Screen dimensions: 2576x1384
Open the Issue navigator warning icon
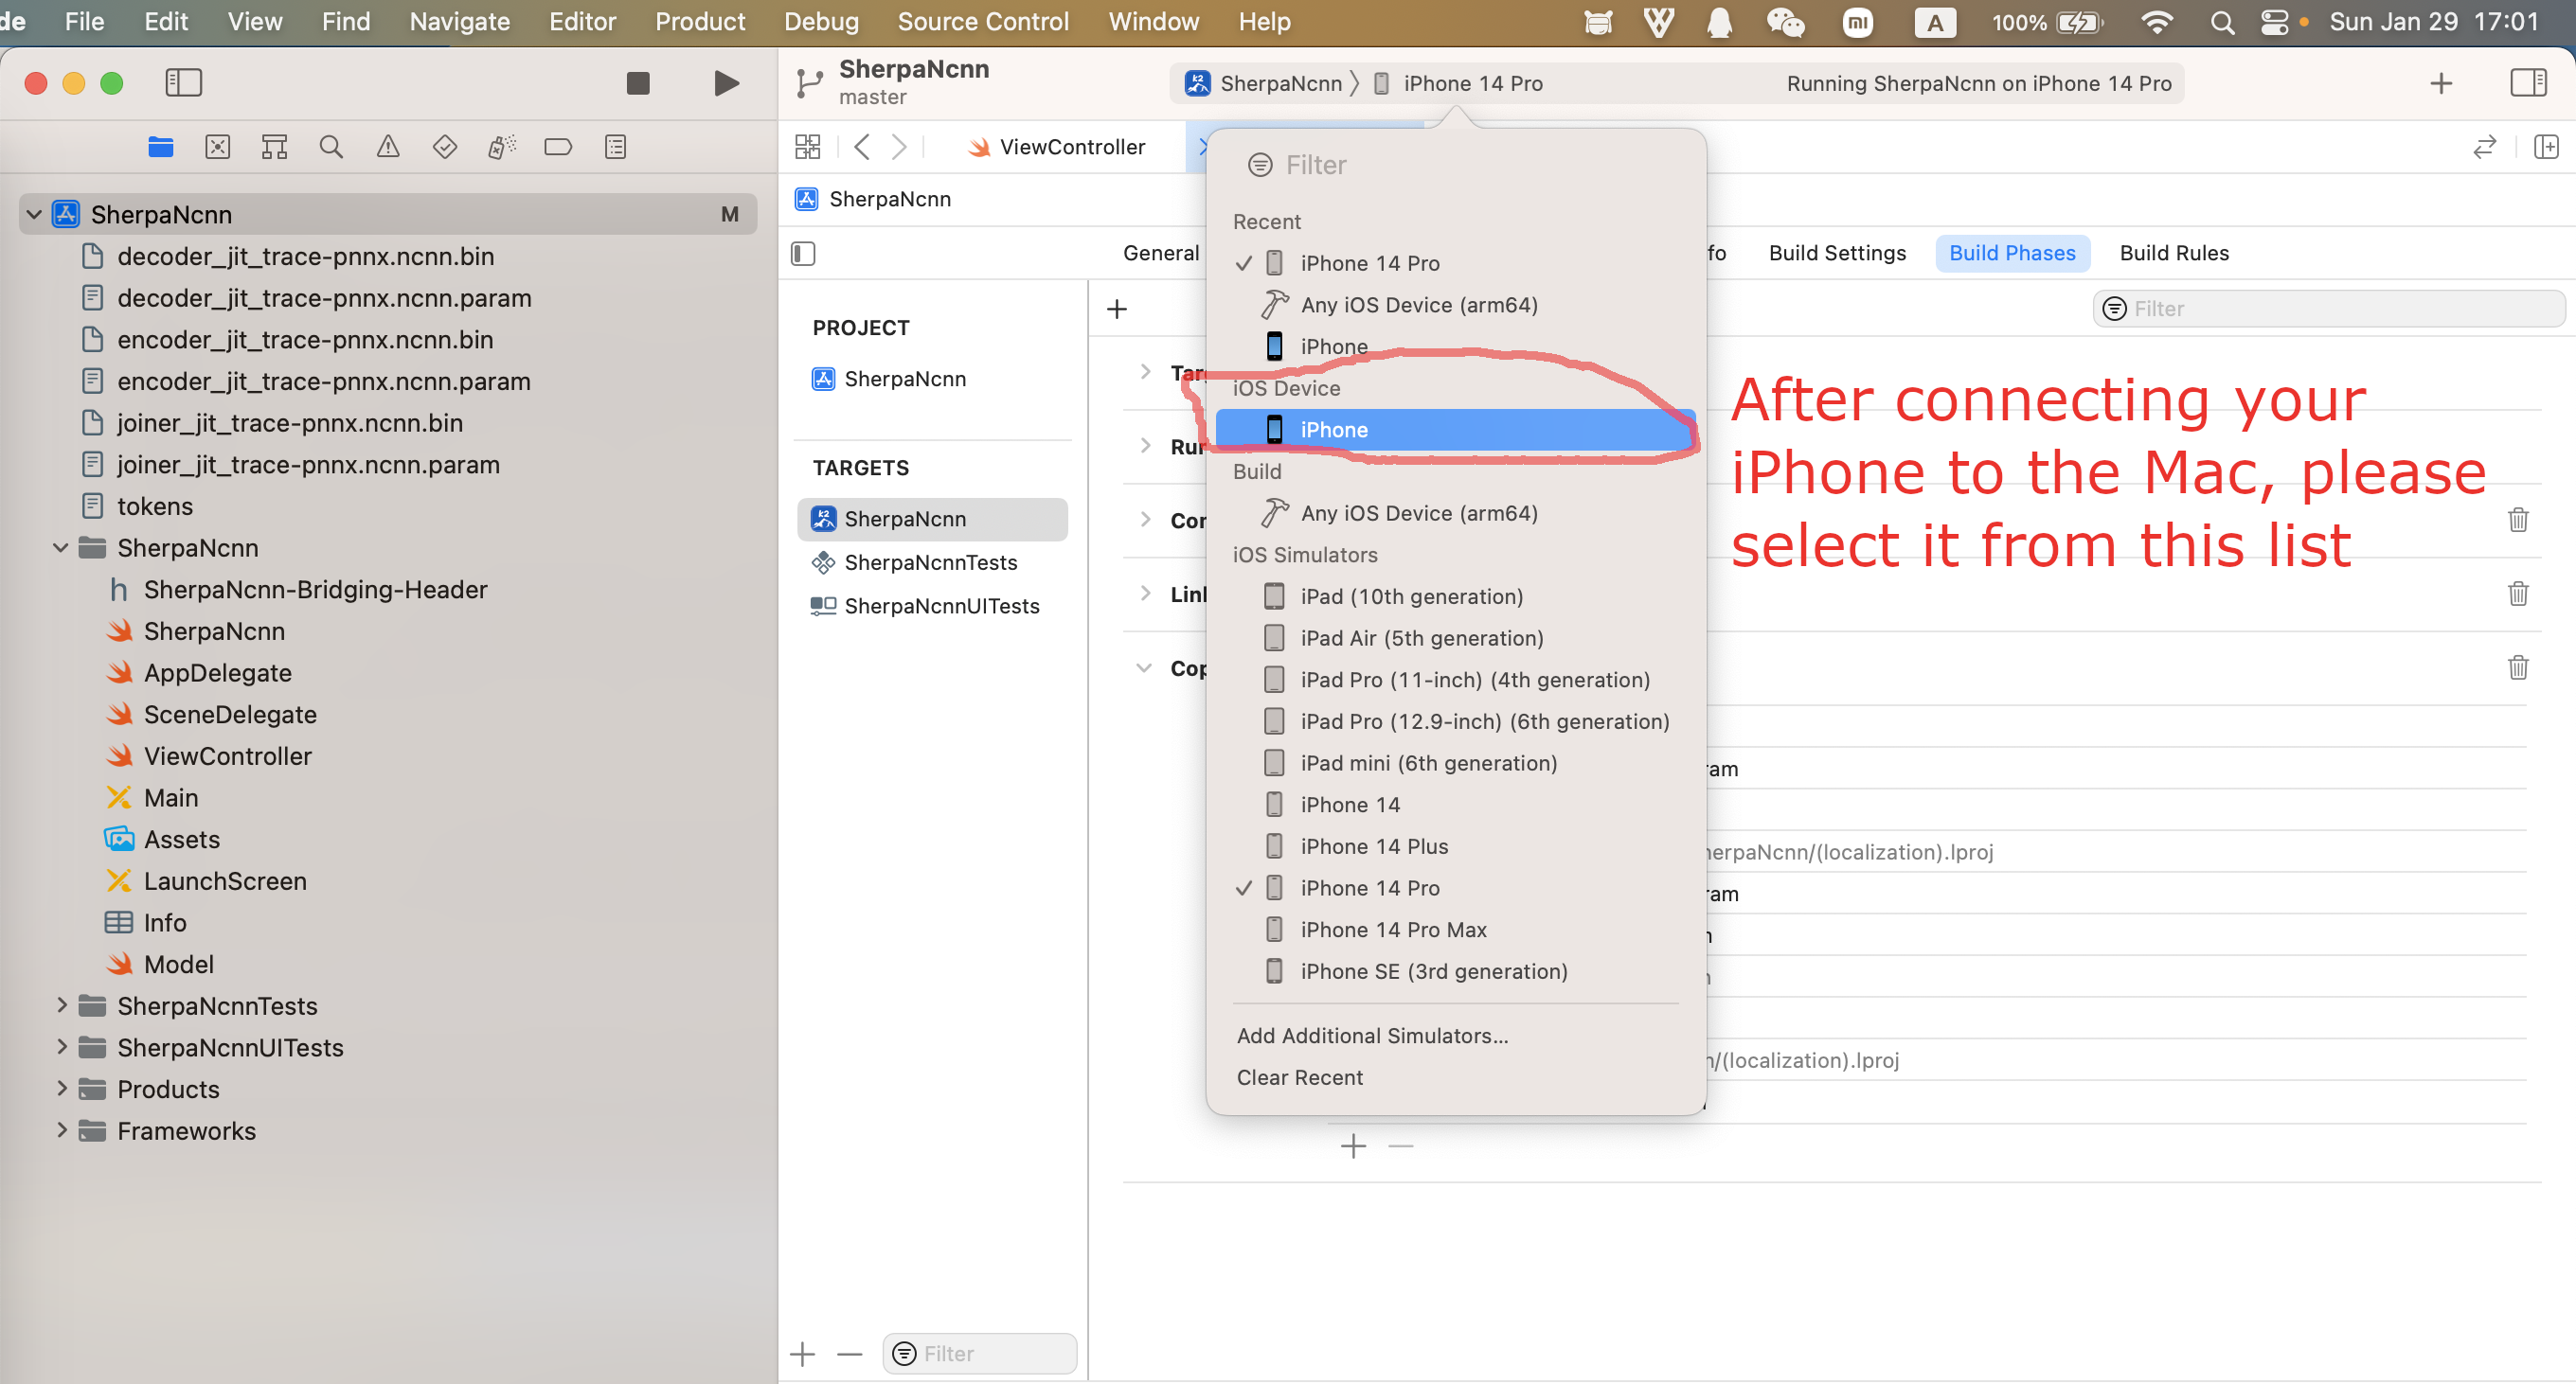point(388,148)
